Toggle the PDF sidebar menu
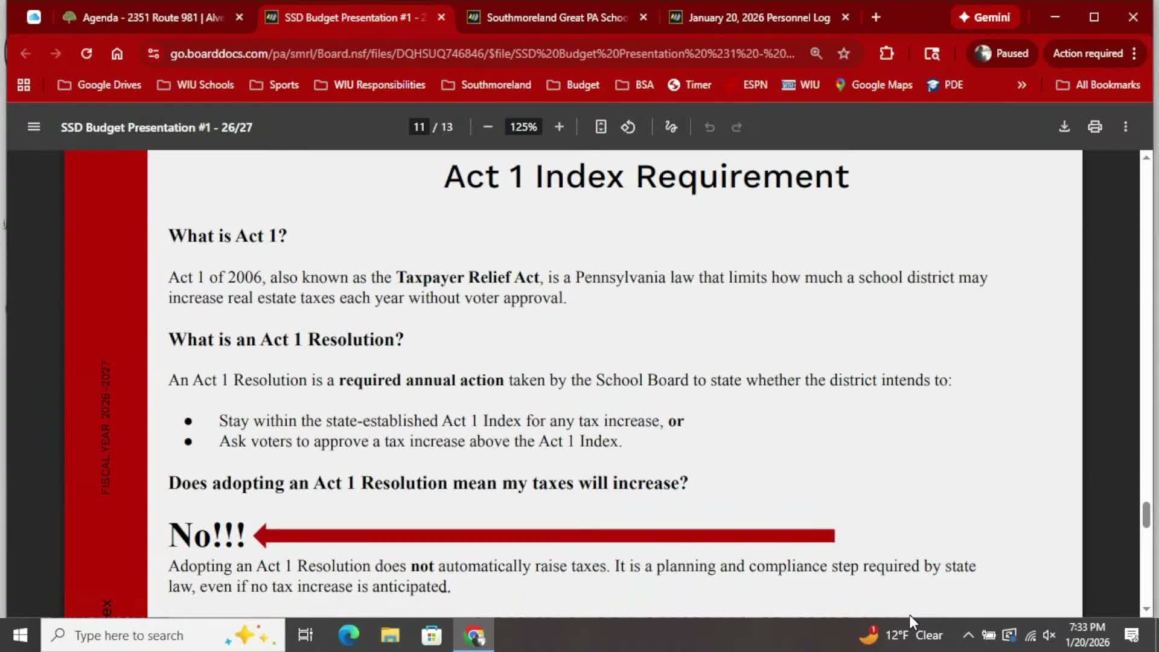1159x652 pixels. [34, 127]
